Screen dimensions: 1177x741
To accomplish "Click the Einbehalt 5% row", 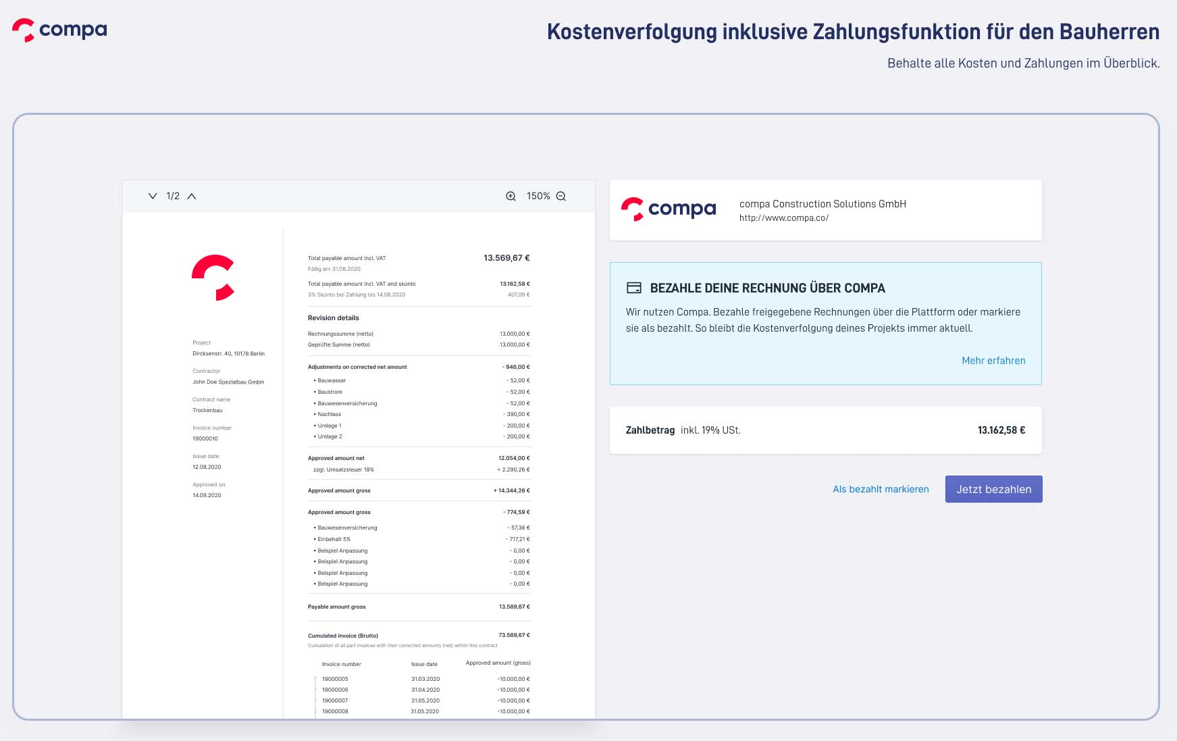I will pos(421,539).
